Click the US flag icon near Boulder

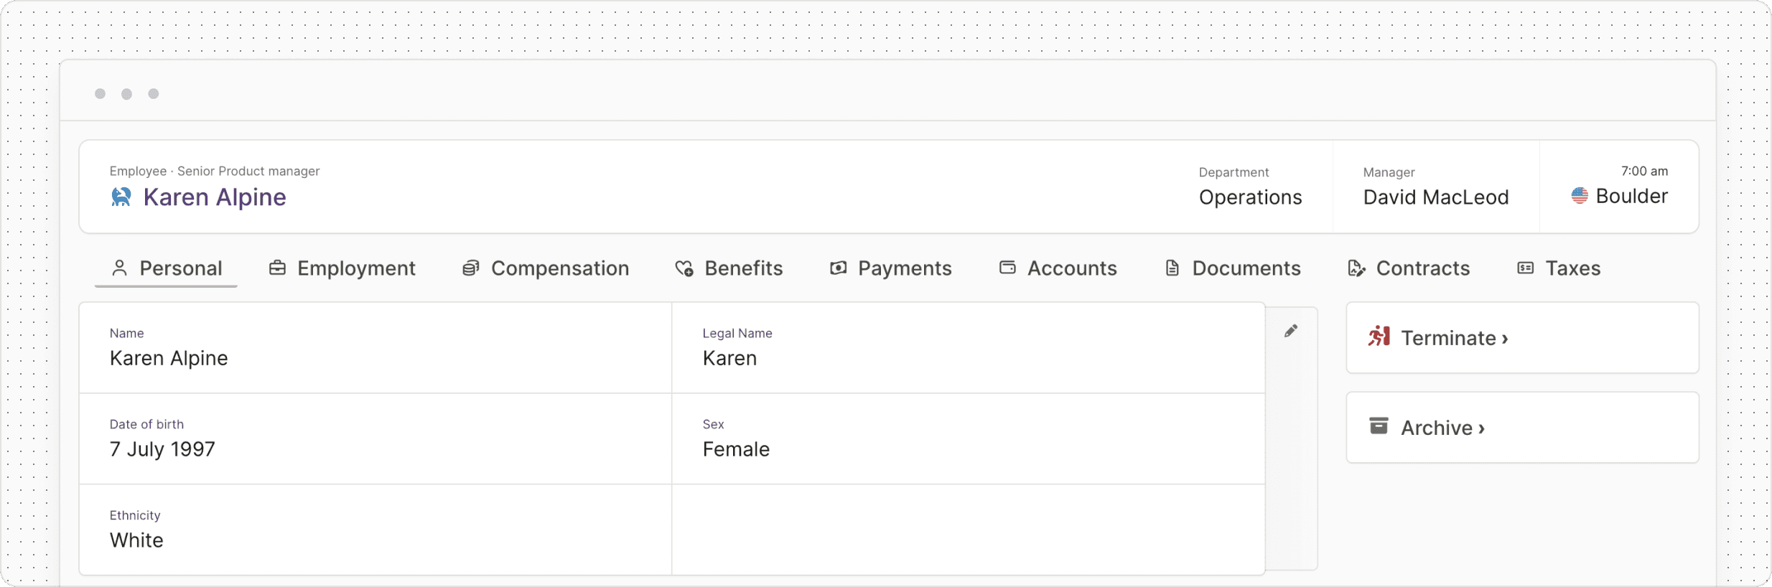1580,196
